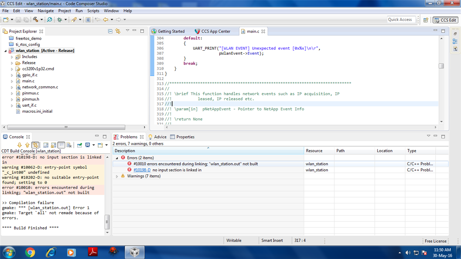
Task: Switch to the Getting Started tab
Action: pos(168,31)
